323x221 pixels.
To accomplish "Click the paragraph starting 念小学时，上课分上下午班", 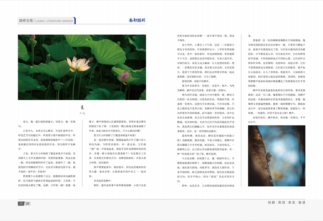I will coord(206,61).
